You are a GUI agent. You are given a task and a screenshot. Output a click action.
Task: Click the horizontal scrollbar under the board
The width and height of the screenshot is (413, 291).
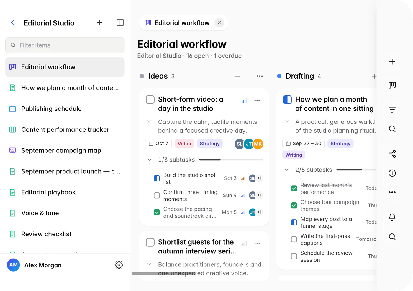pyautogui.click(x=164, y=274)
